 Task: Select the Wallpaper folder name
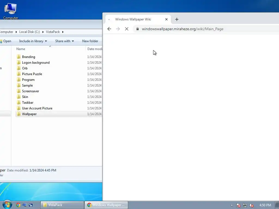pyautogui.click(x=29, y=114)
